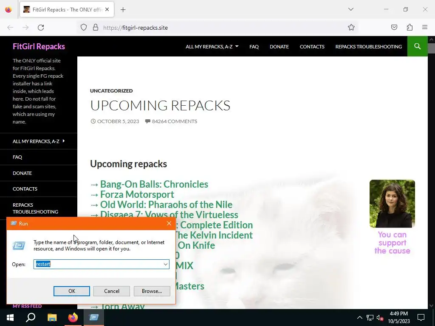This screenshot has height=326, width=435.
Task: Bookmark this page with the star
Action: coord(351,27)
